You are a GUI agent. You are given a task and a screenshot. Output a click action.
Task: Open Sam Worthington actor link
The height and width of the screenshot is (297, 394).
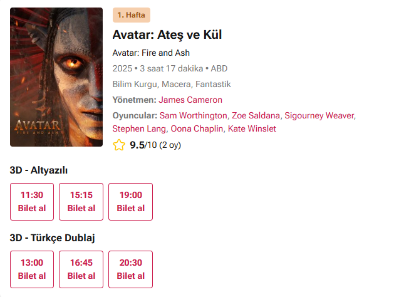pyautogui.click(x=193, y=115)
